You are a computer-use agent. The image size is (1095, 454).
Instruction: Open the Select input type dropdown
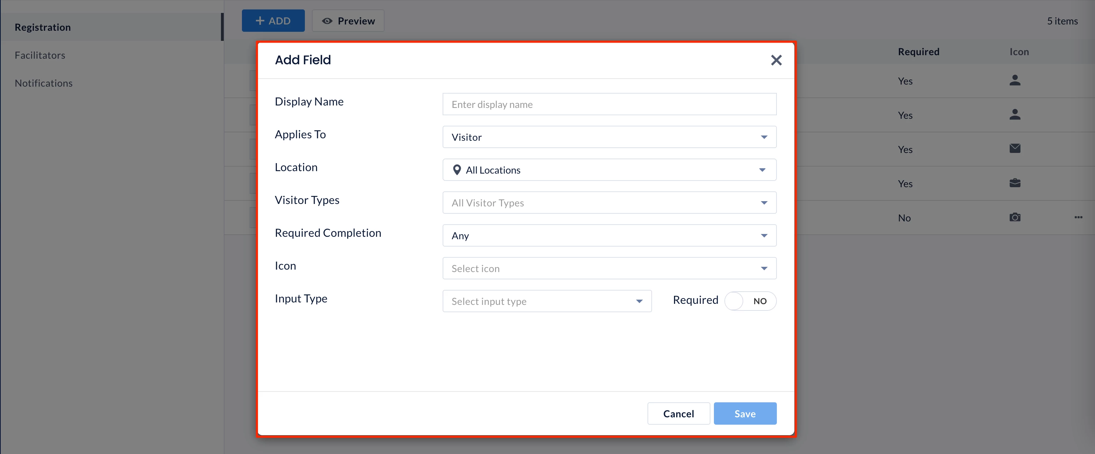[547, 301]
